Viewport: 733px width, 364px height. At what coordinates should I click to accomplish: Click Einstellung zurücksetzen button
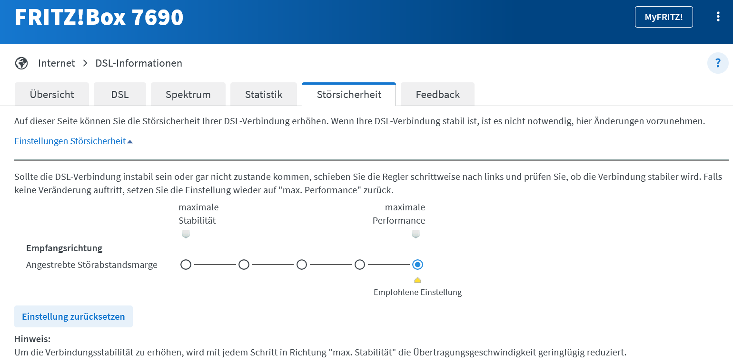[x=73, y=316]
